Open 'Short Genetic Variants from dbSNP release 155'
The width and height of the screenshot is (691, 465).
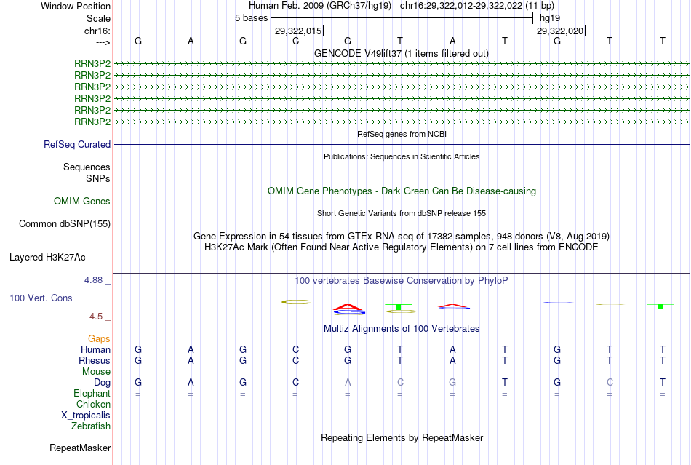401,213
